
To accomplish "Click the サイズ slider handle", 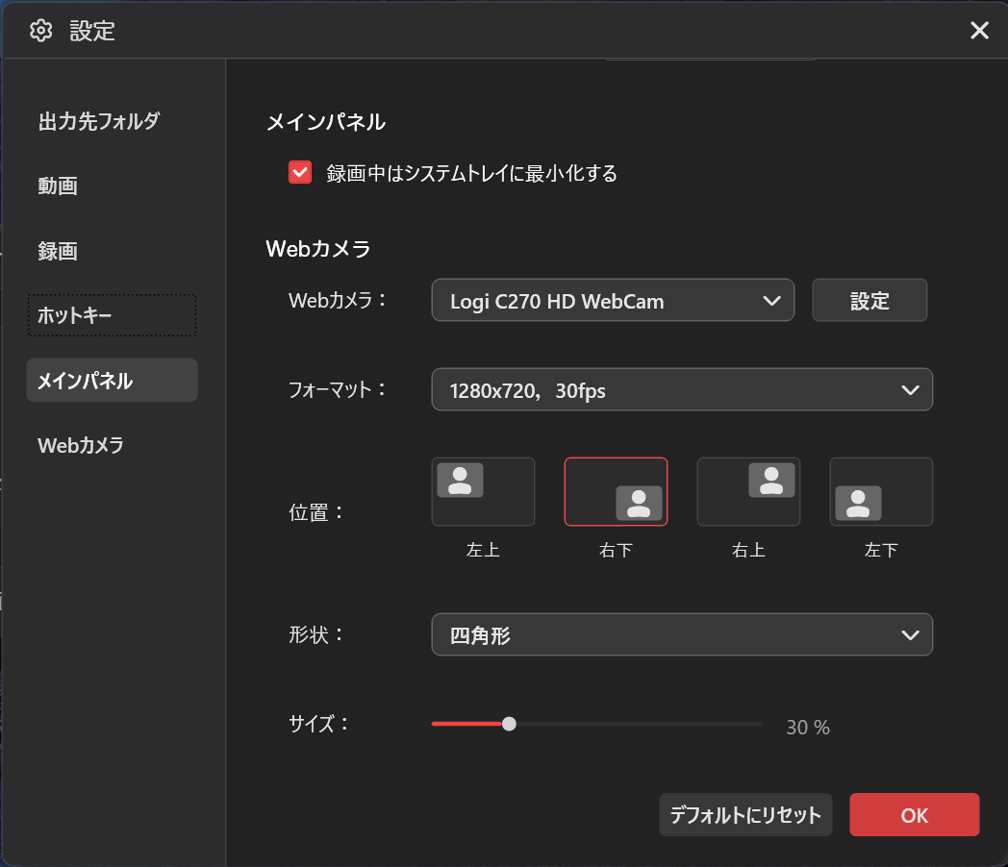I will (x=509, y=724).
